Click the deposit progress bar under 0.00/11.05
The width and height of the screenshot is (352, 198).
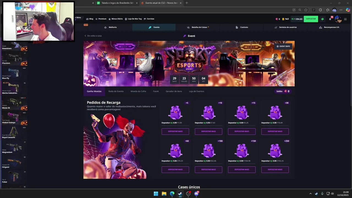[x=175, y=126]
